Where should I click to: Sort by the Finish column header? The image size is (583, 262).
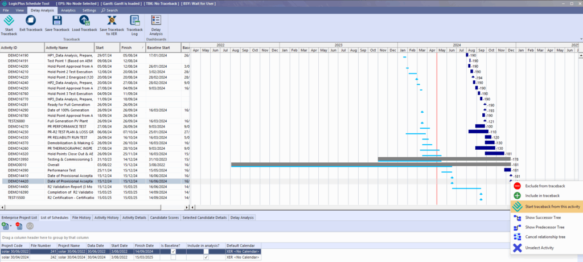132,48
